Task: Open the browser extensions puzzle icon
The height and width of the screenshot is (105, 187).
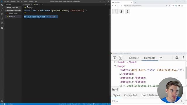Action: tap(179, 6)
